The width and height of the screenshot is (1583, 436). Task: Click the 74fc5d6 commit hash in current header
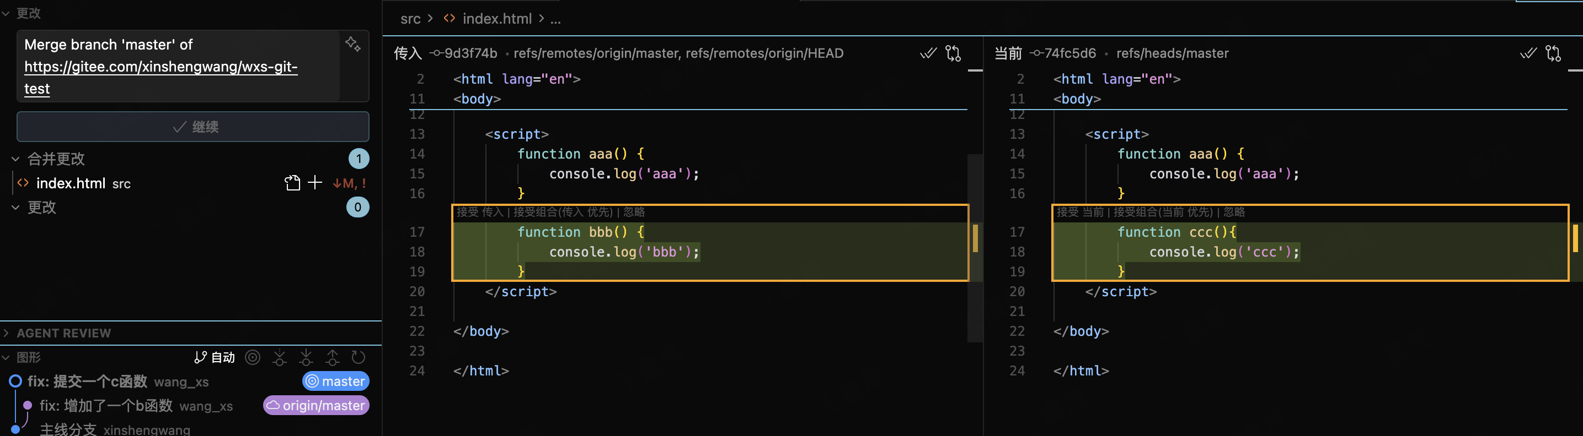(x=1070, y=53)
